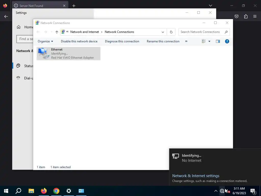Open Network & Internet settings link
The image size is (261, 196).
point(196,176)
